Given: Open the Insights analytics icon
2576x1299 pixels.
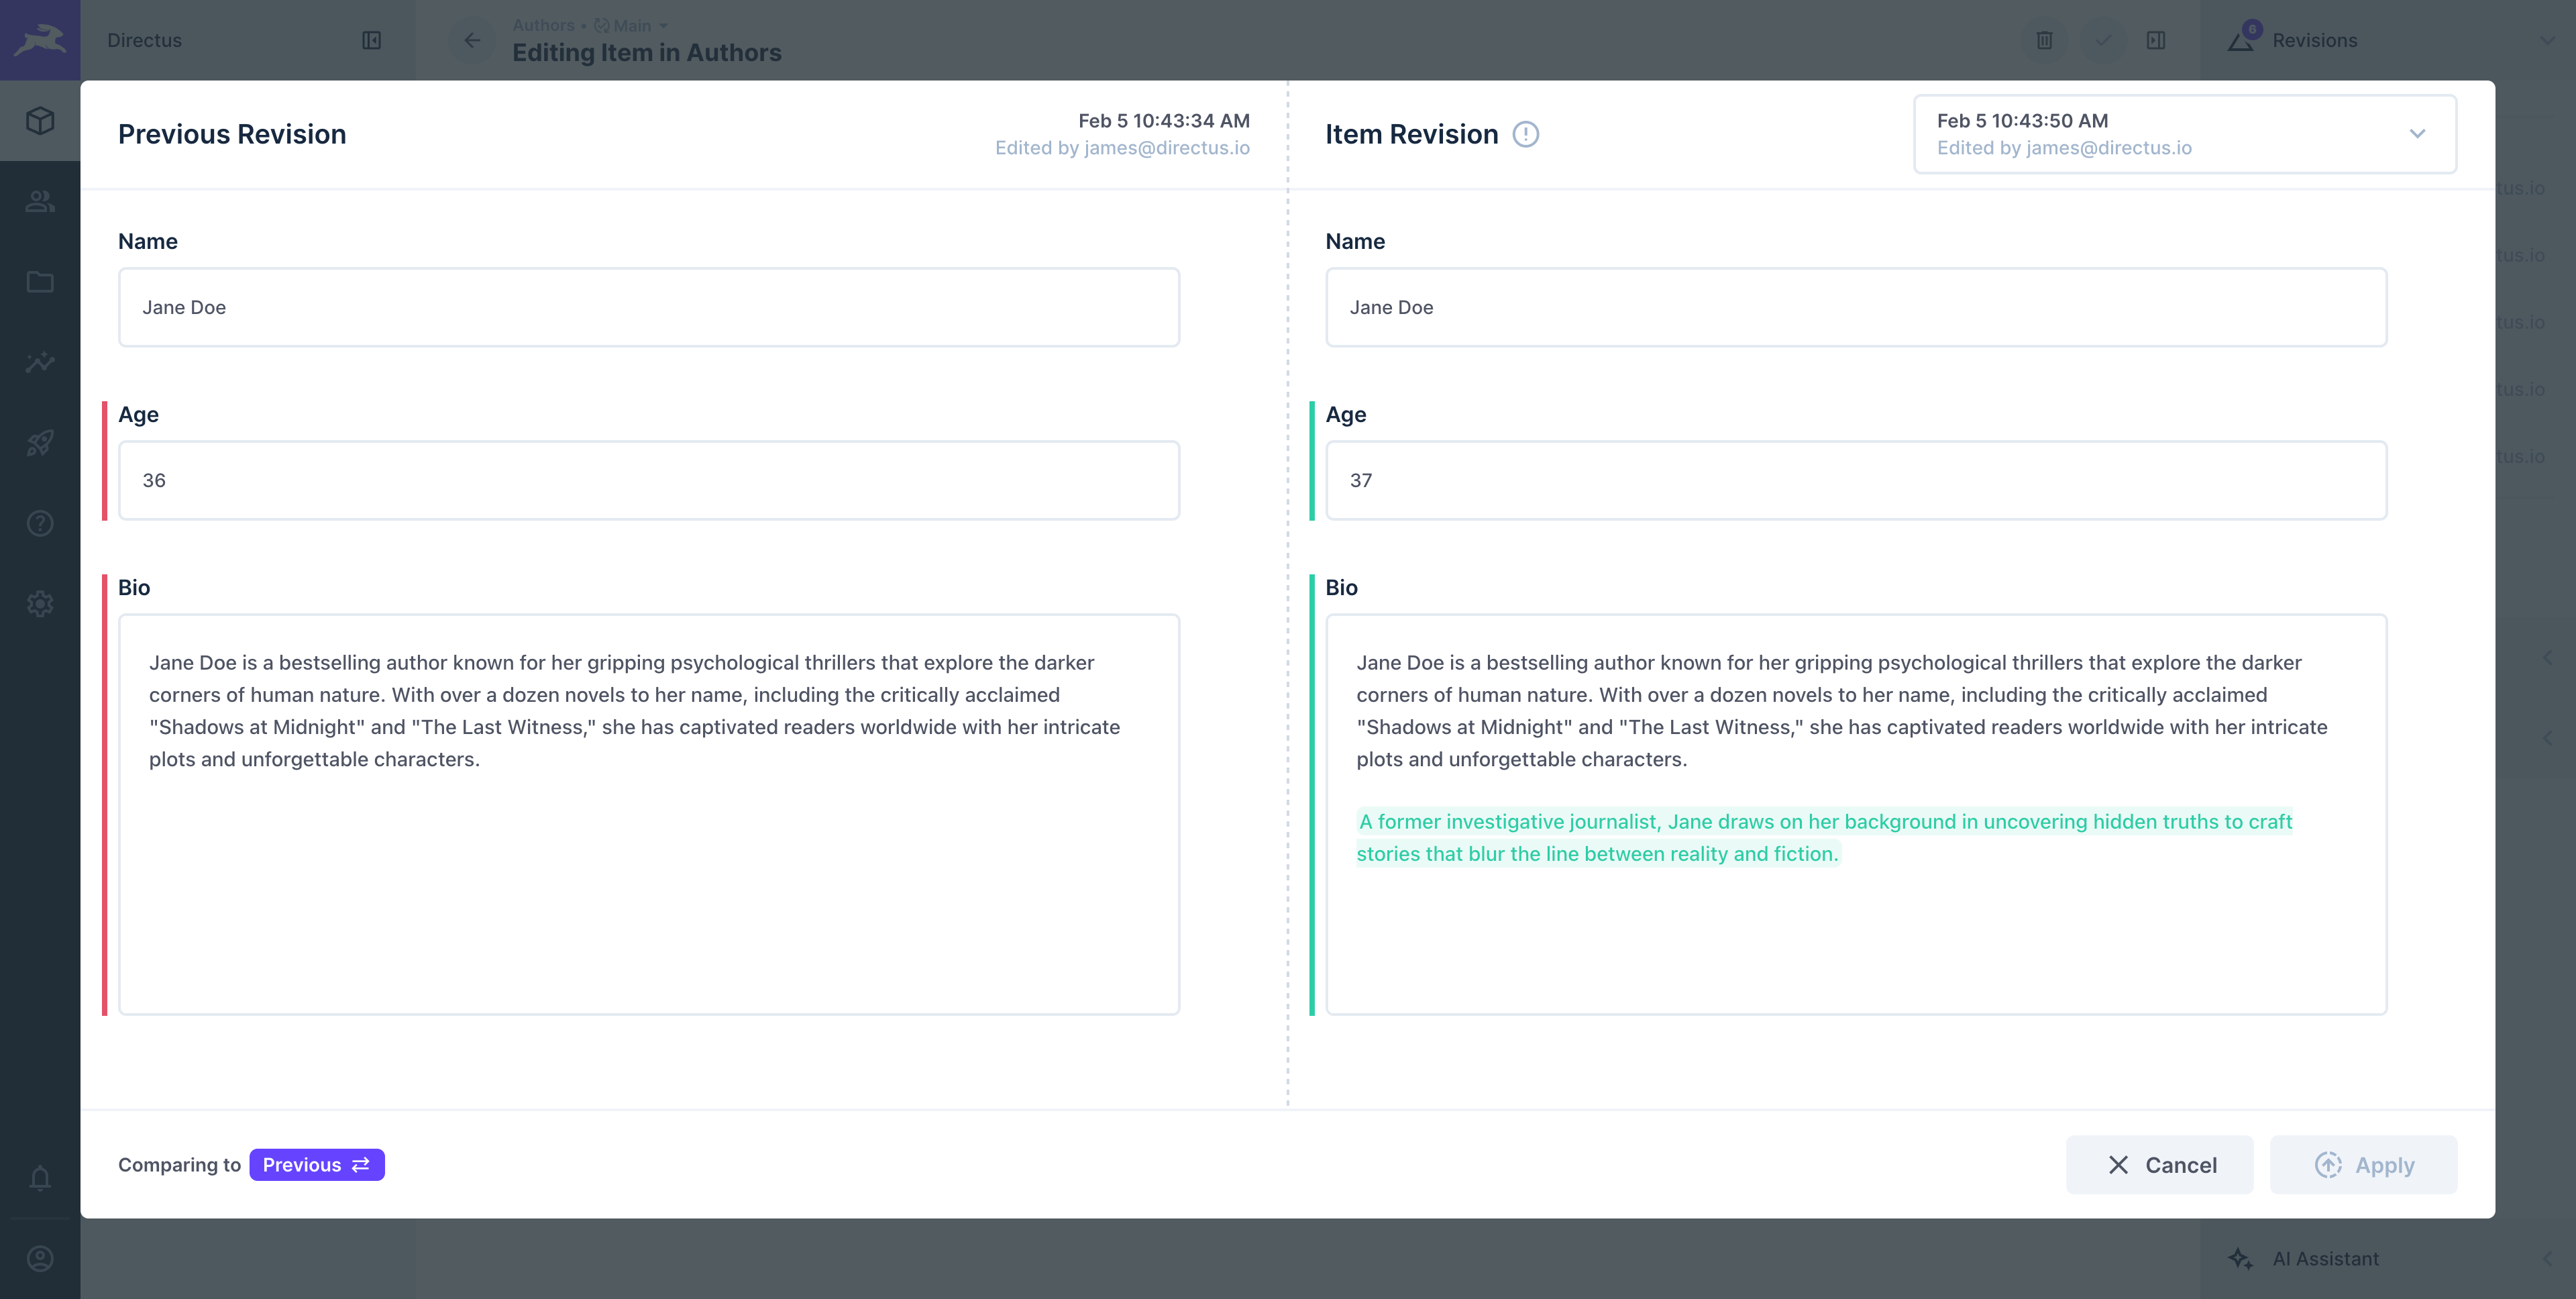Looking at the screenshot, I should tap(40, 362).
